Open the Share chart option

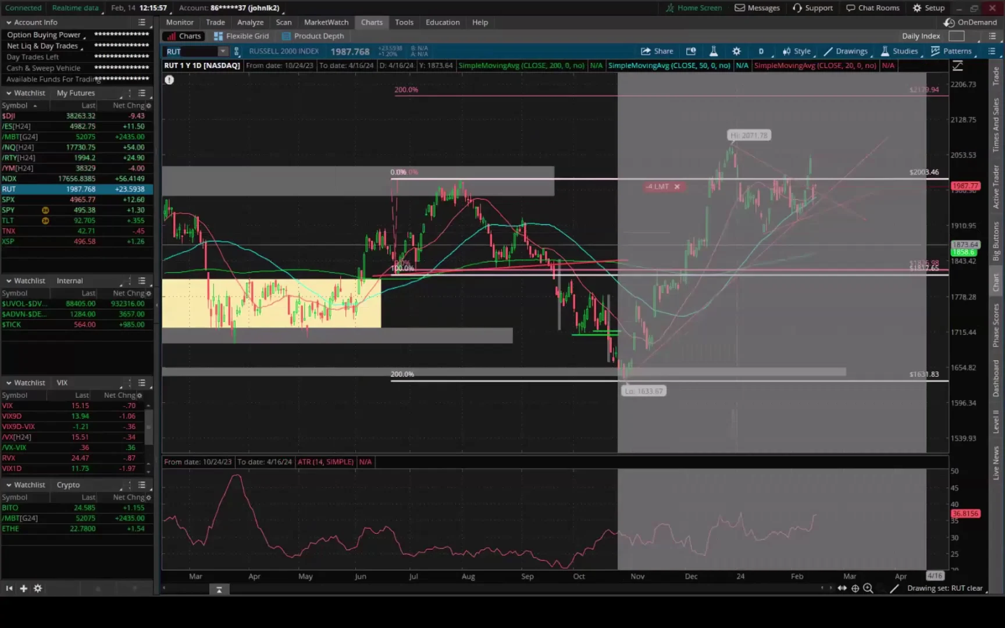[657, 51]
